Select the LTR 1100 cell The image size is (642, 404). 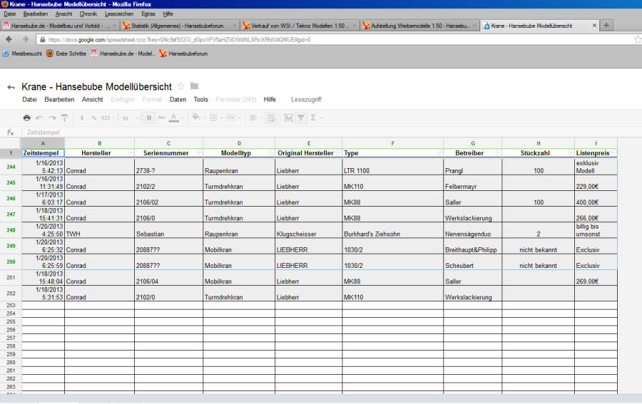tap(392, 167)
